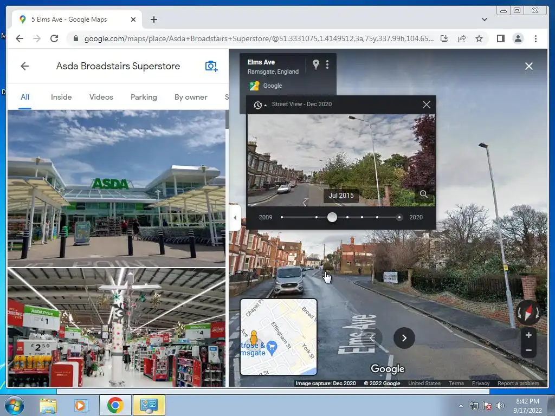Click the Pegman on the minimap

(254, 337)
